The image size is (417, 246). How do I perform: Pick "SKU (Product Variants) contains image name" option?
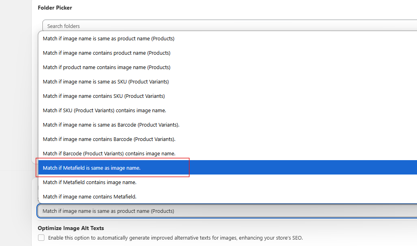pos(104,111)
